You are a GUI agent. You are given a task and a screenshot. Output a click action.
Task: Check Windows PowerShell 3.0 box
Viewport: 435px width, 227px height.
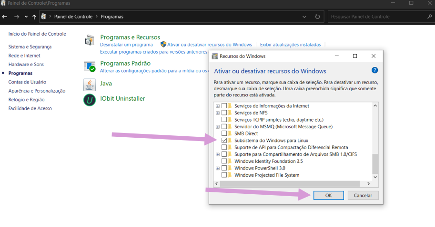click(x=224, y=168)
